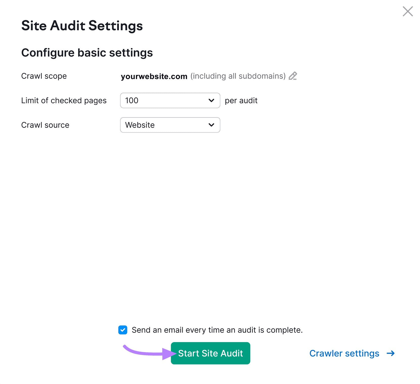
Task: Open the Limit of checked pages dropdown
Action: 170,100
